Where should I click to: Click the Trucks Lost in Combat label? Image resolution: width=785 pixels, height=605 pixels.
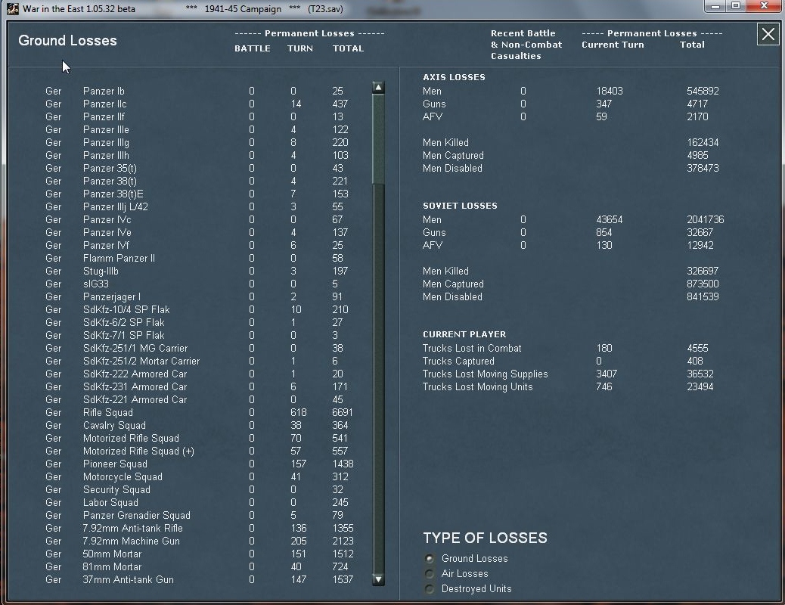(472, 348)
